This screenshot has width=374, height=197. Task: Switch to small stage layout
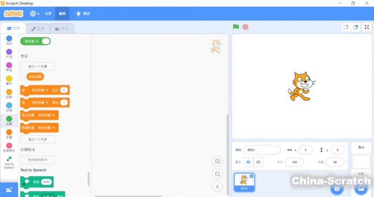[346, 27]
